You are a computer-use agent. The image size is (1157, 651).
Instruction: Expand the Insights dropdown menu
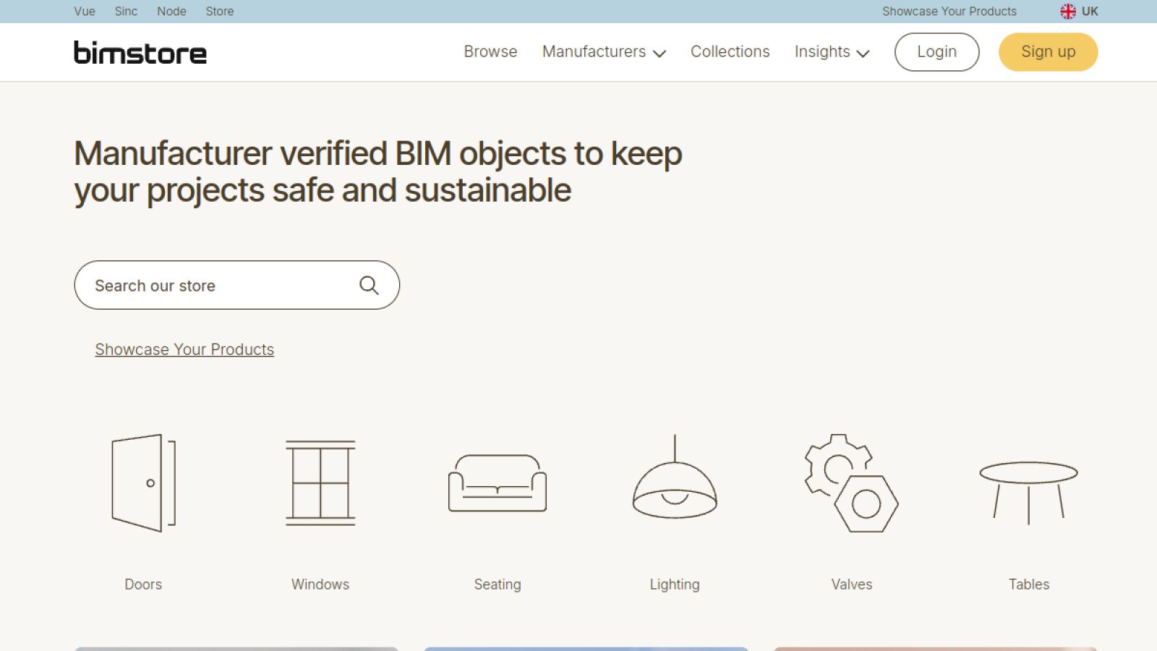coord(832,52)
